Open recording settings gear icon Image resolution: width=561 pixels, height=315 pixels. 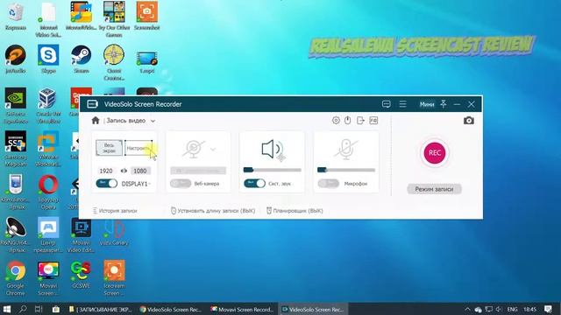click(336, 121)
